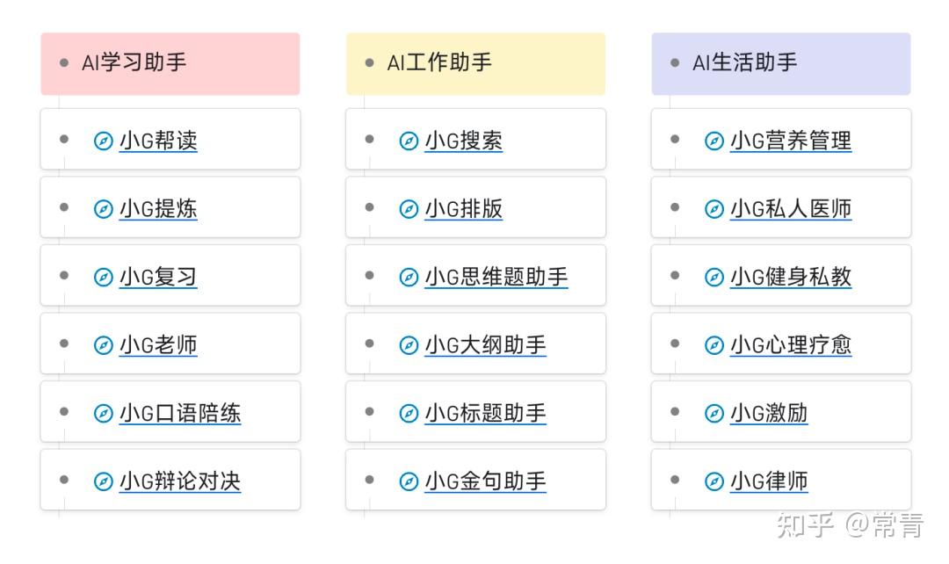This screenshot has height=564, width=949.
Task: Visit the 小G心理疗愈 link
Action: coord(791,345)
